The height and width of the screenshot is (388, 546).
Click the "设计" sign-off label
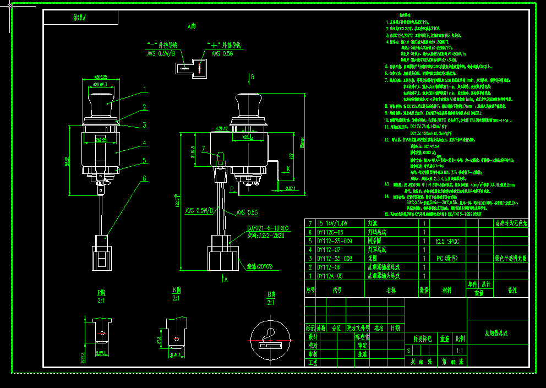(313, 337)
